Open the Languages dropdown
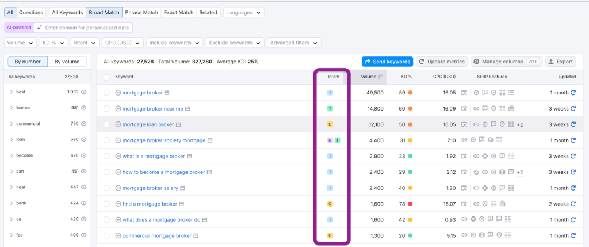Screen dimensions: 589x247 coord(244,12)
